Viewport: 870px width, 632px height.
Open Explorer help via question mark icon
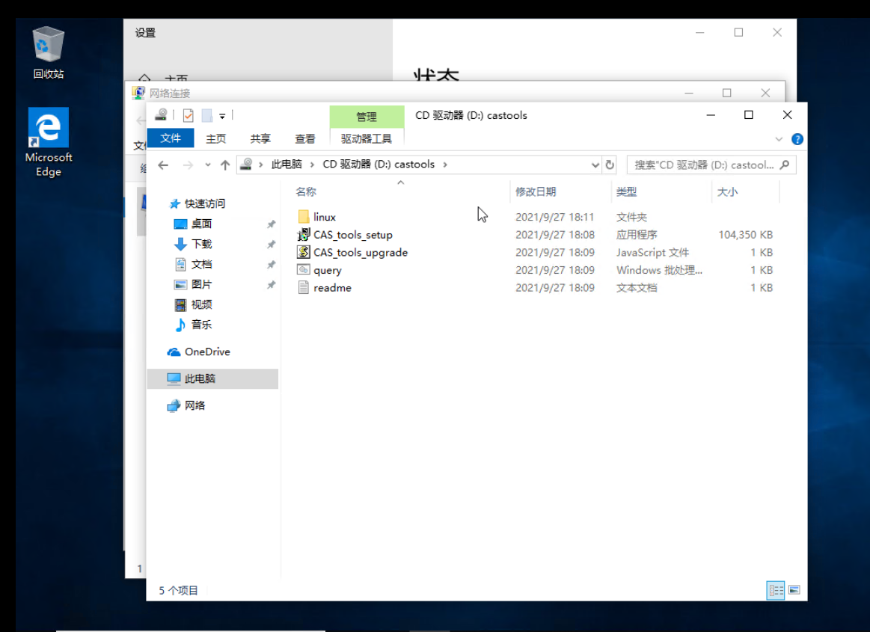(x=797, y=139)
